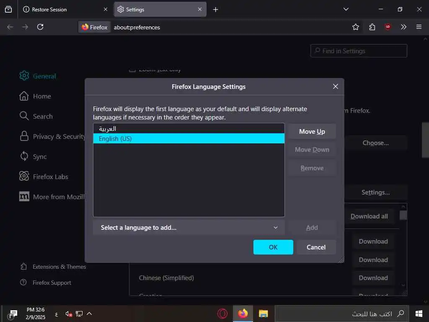Open a new tab with plus

point(216,10)
